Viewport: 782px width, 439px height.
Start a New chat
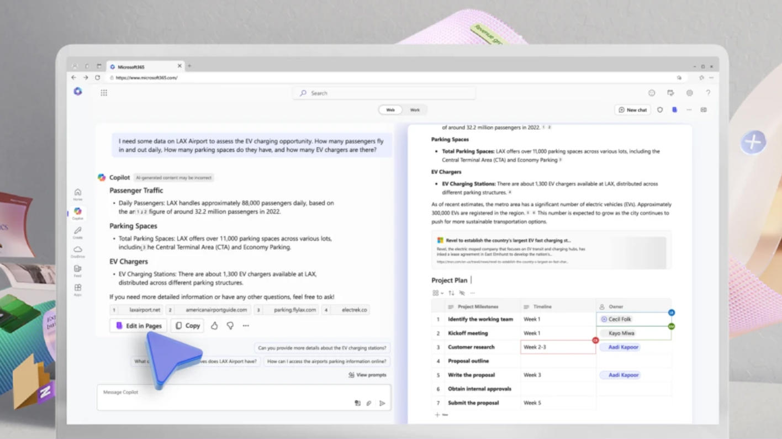point(632,110)
